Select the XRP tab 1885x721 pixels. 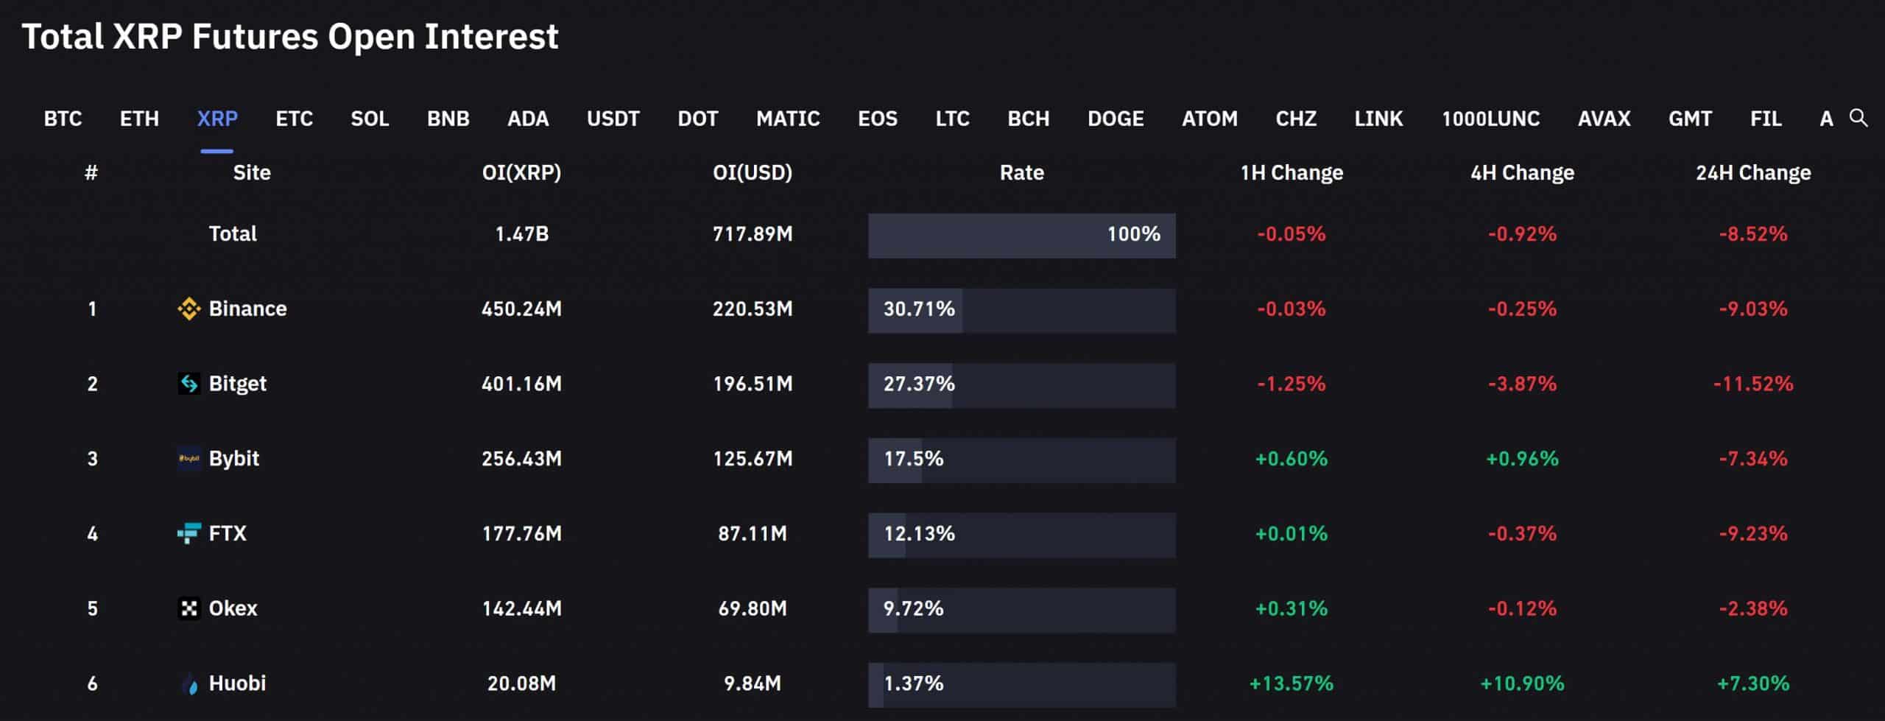(217, 119)
